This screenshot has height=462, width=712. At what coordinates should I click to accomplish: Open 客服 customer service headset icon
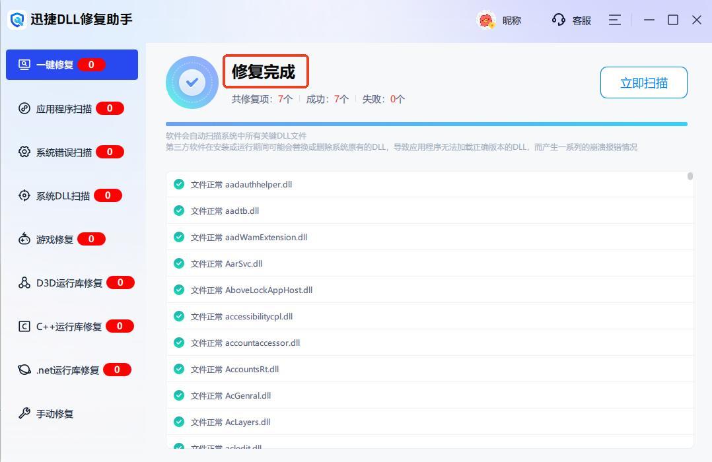pos(559,20)
